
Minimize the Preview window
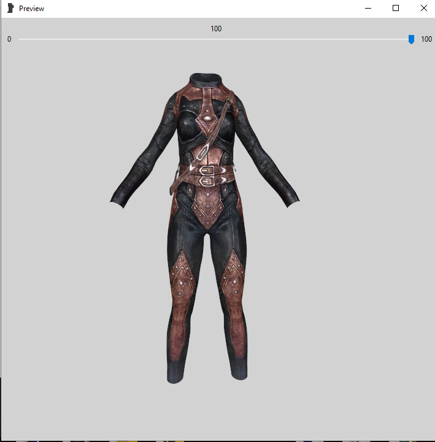click(368, 8)
